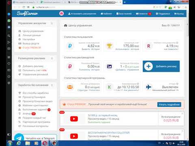Click the trophy bonus account icon

[x=109, y=46]
